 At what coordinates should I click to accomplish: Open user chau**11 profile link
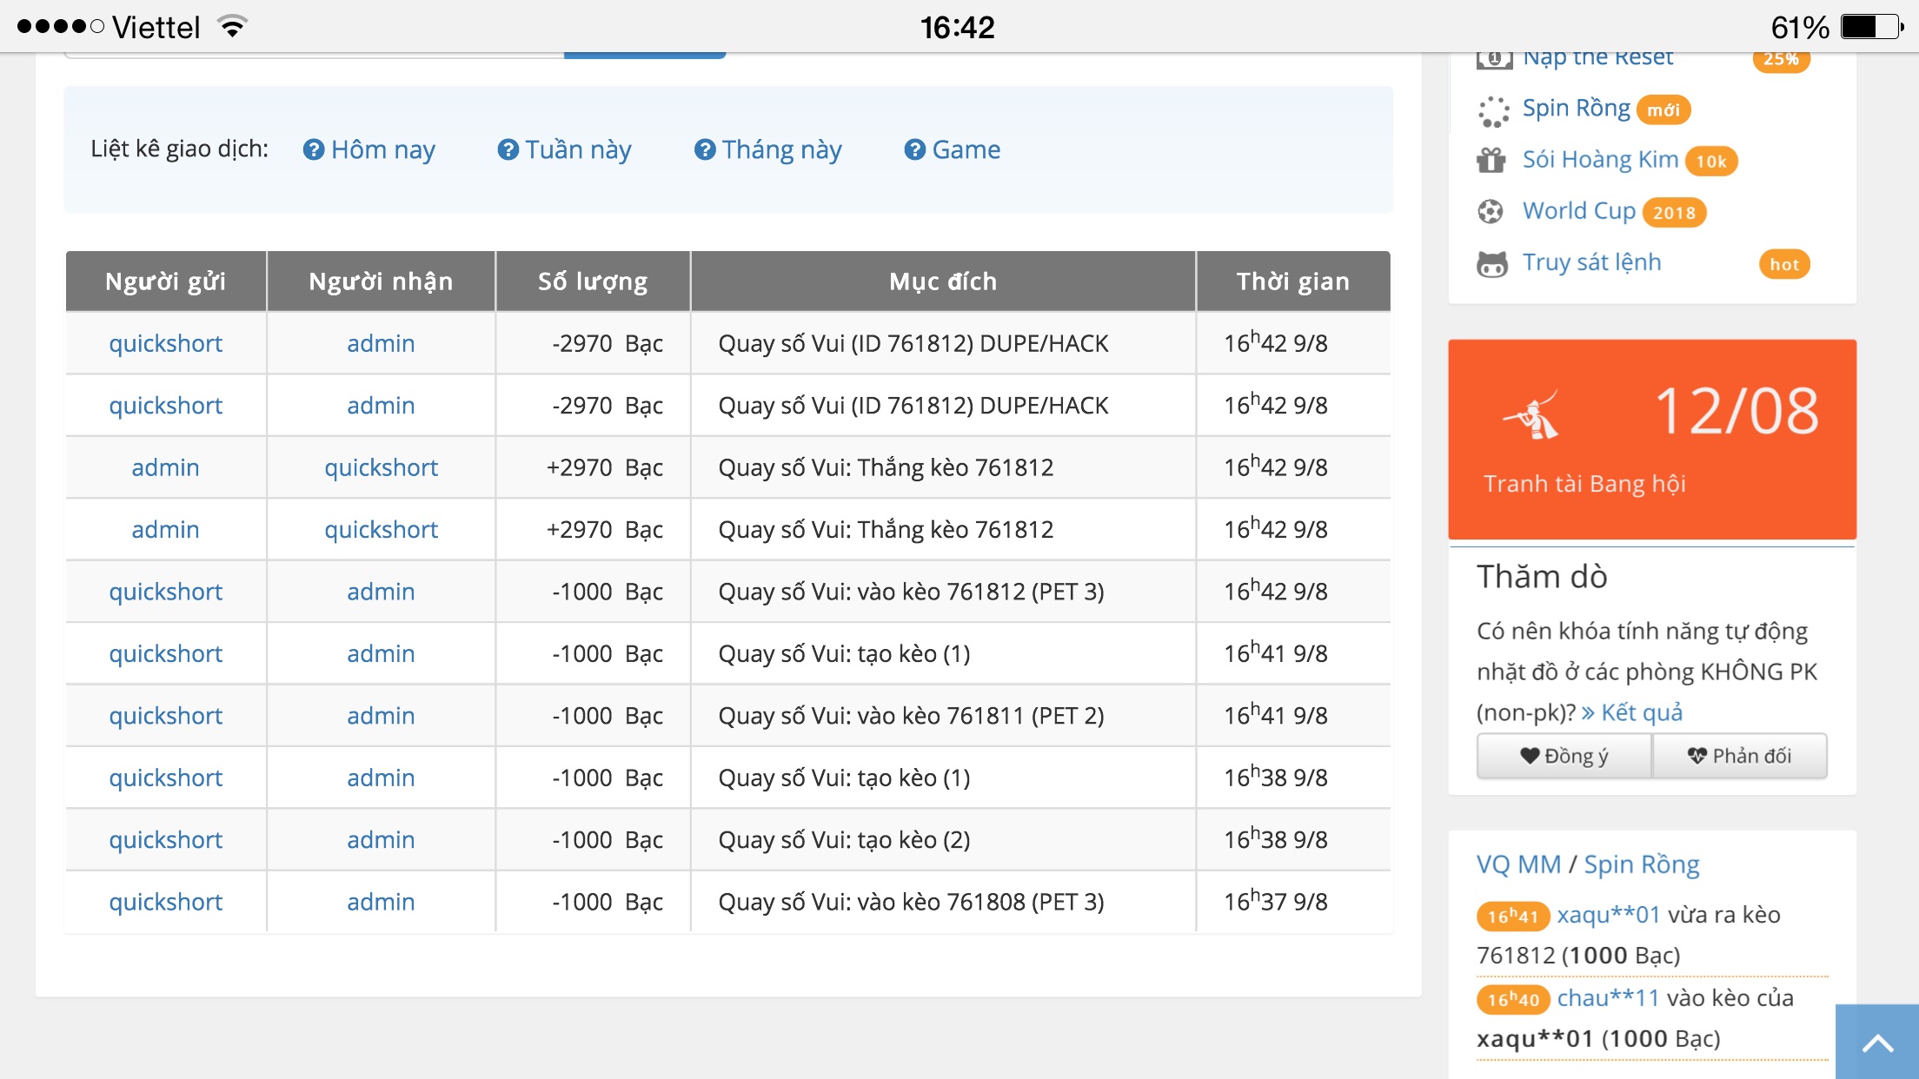click(1608, 998)
